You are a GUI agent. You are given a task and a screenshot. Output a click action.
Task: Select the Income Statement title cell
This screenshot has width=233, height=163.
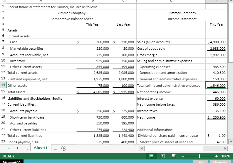tap(182, 18)
